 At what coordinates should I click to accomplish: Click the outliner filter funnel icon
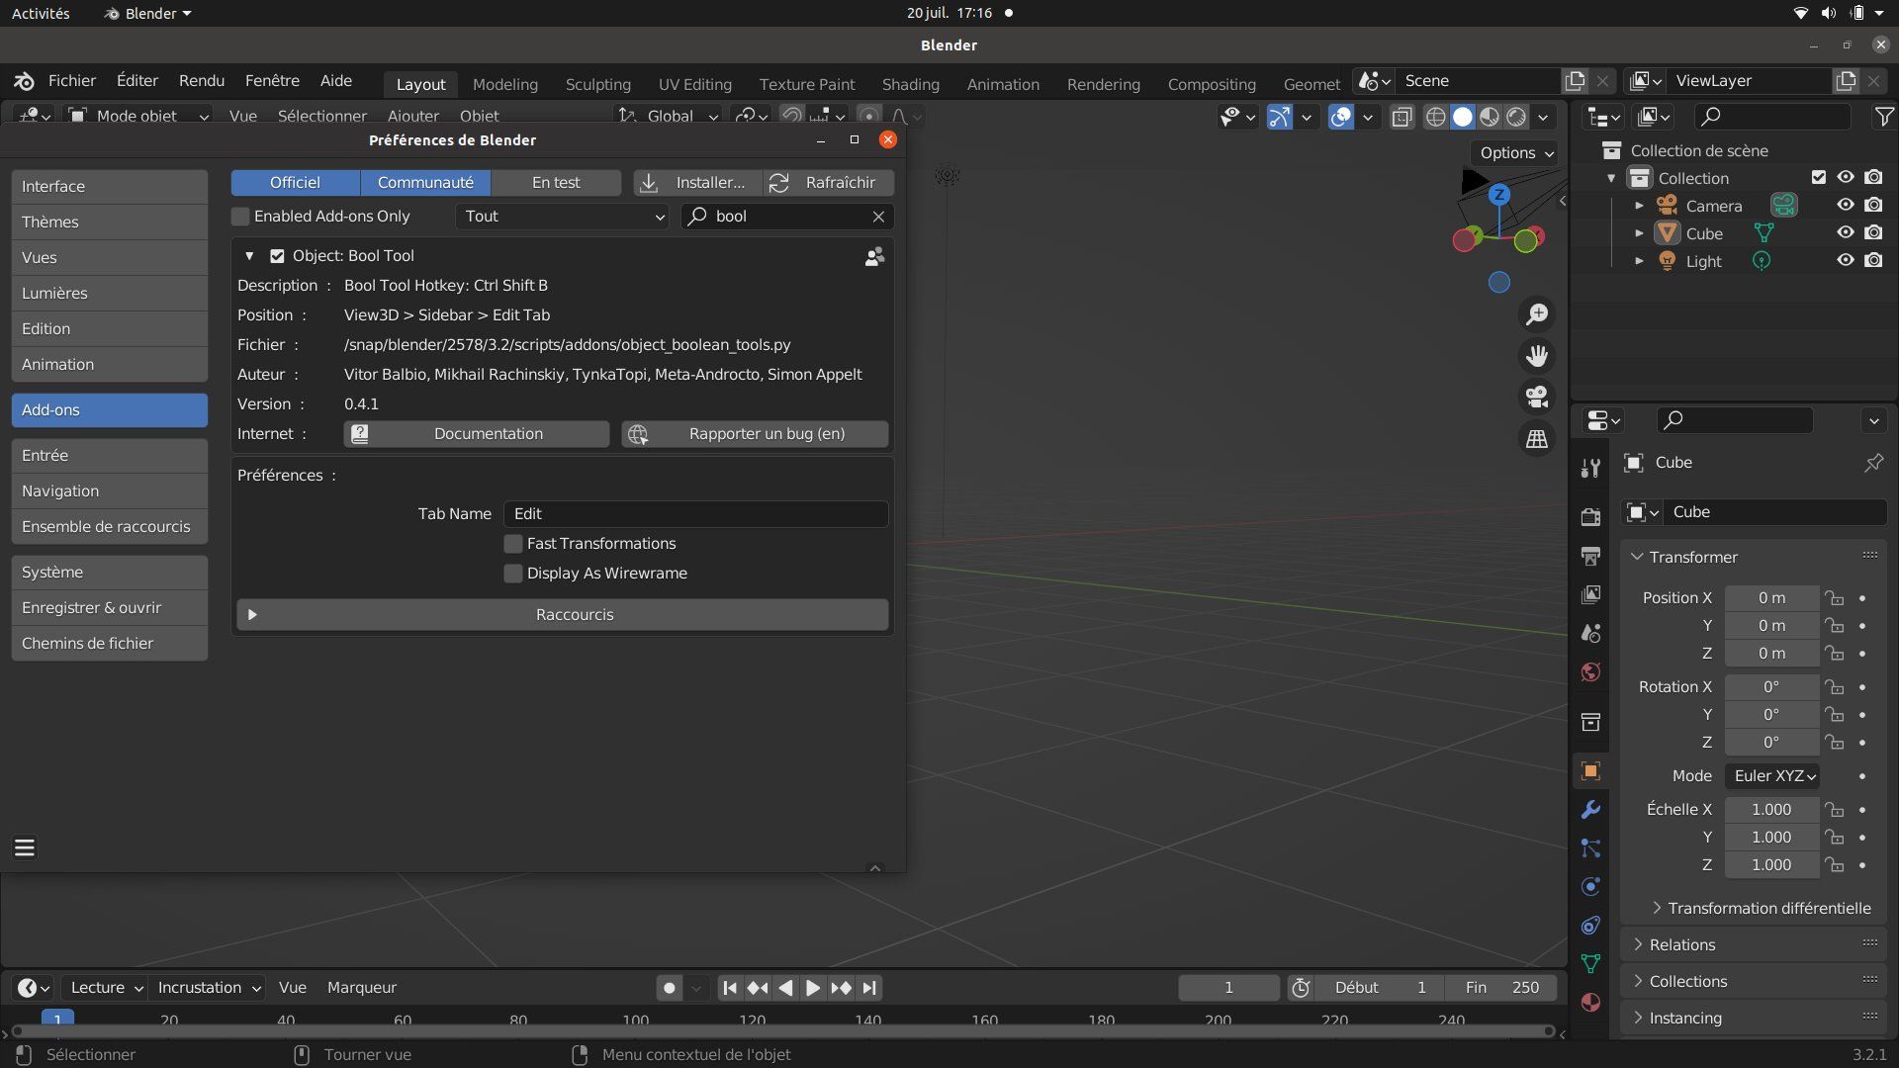pyautogui.click(x=1884, y=117)
